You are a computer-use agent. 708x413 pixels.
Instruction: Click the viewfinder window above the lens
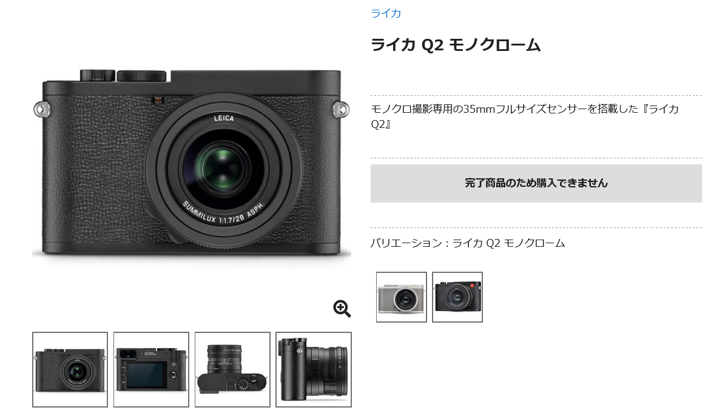158,100
